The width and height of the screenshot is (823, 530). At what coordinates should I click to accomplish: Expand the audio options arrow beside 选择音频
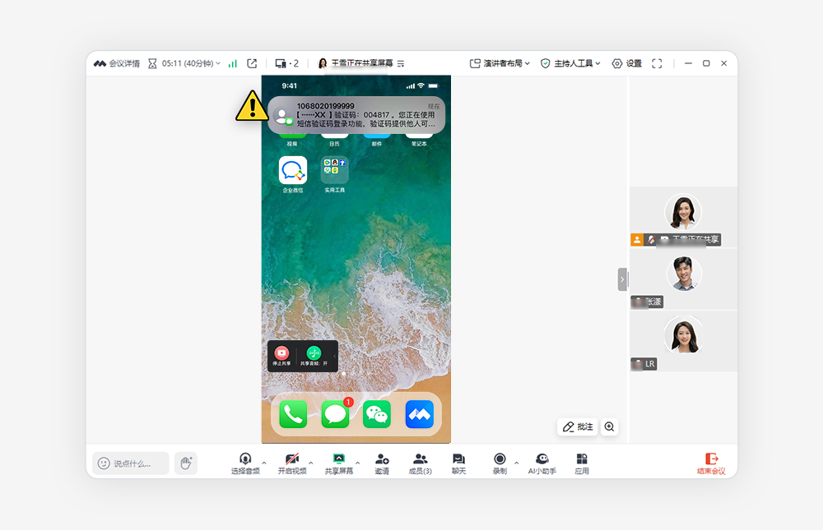coord(264,463)
